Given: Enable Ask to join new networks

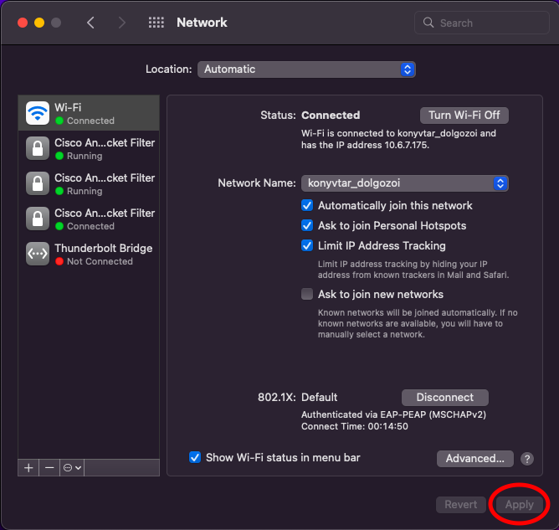Looking at the screenshot, I should coord(307,294).
